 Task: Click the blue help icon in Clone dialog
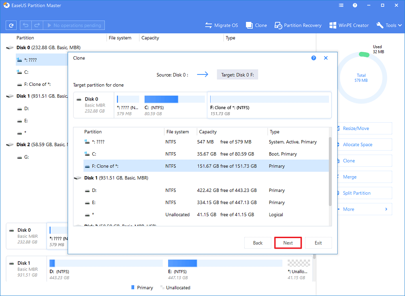pyautogui.click(x=313, y=58)
